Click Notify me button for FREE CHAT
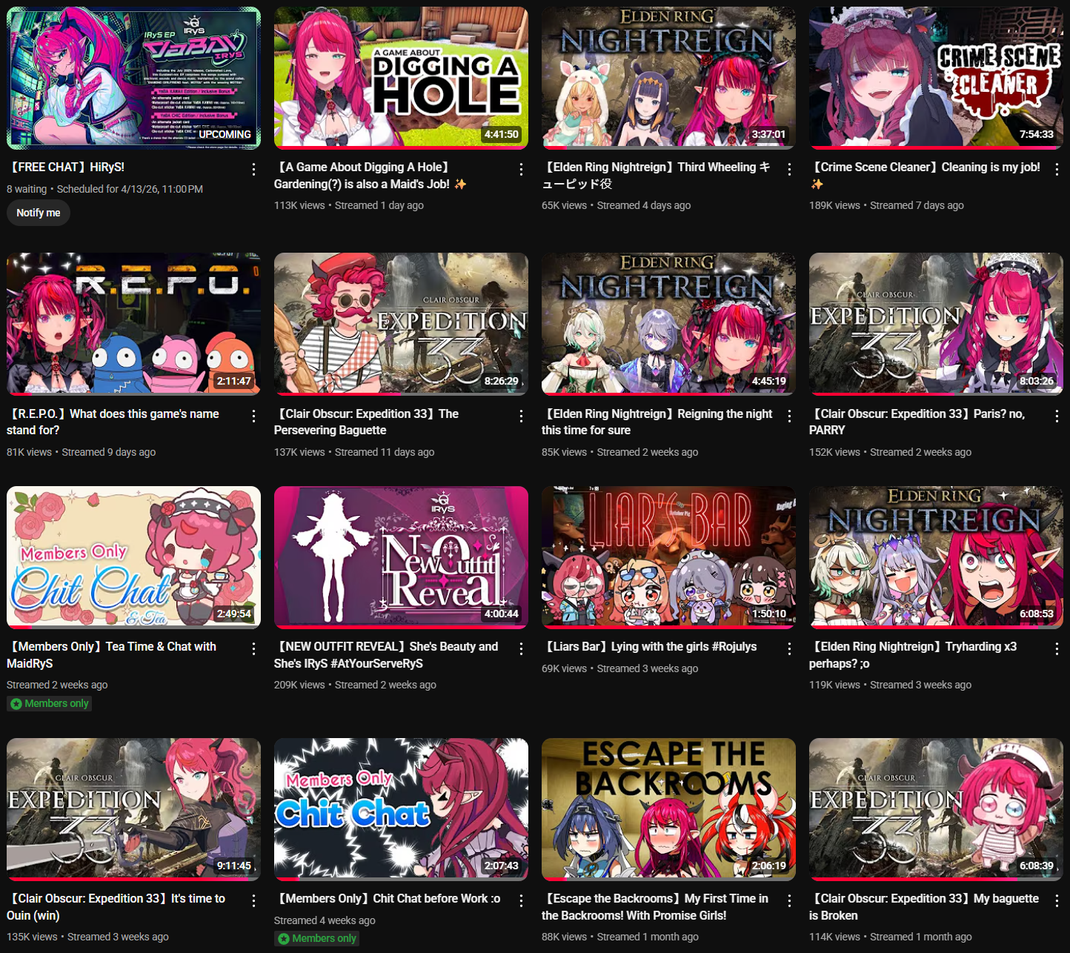The height and width of the screenshot is (953, 1070). click(39, 213)
